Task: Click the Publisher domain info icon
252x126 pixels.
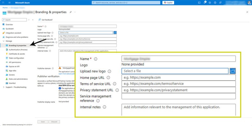Action: [x=53, y=69]
